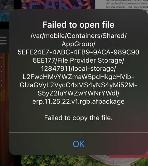
Task: Click the erp.11.25.22.v1.rgb.afpackage file name
Action: 78,102
